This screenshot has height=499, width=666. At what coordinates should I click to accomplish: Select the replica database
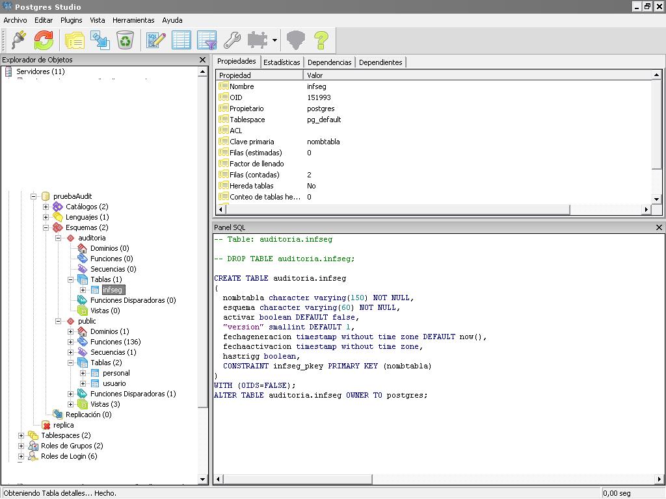coord(63,425)
